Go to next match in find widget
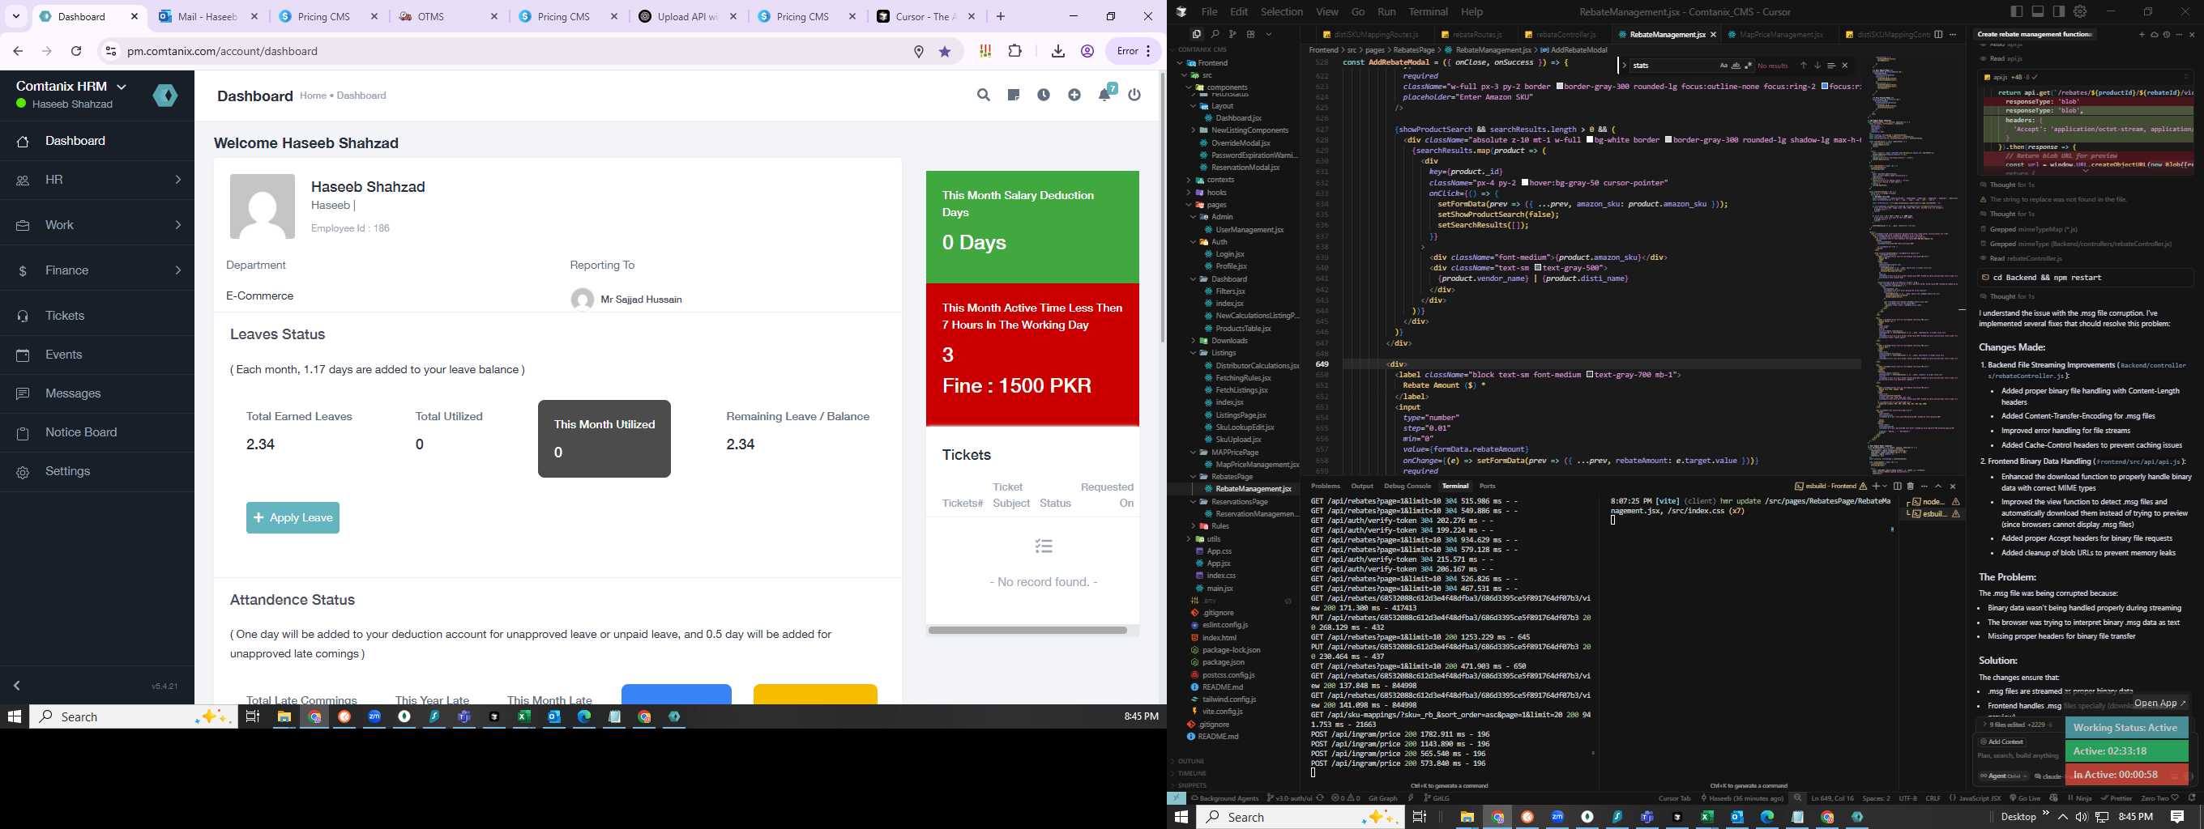This screenshot has width=2204, height=829. [1817, 66]
